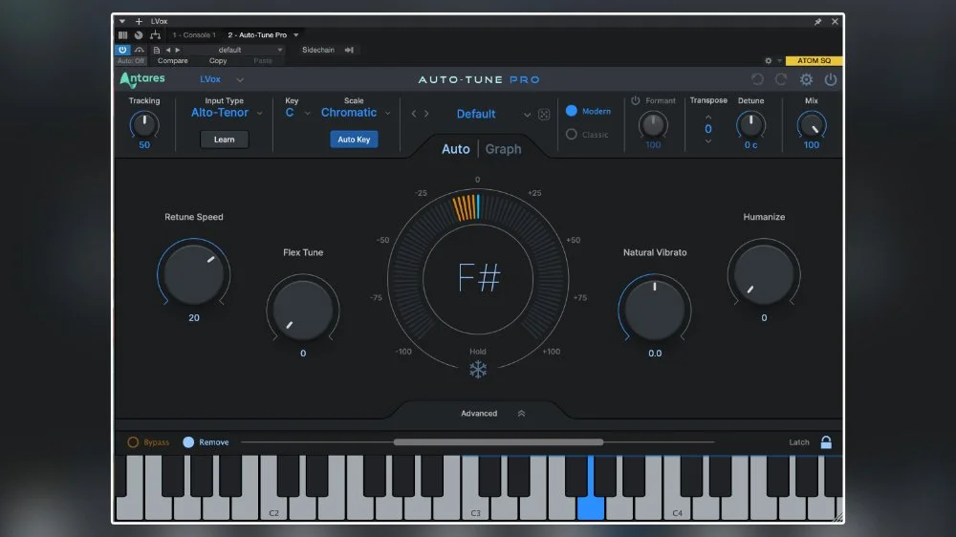
Task: Switch to the Auto tab
Action: [455, 149]
